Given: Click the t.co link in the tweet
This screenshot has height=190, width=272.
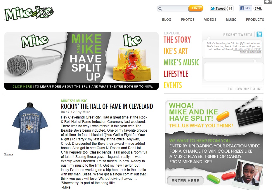Looking at the screenshot, I should [x=247, y=49].
